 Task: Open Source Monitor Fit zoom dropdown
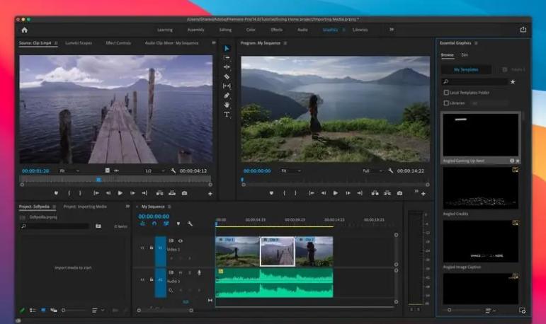pos(67,171)
